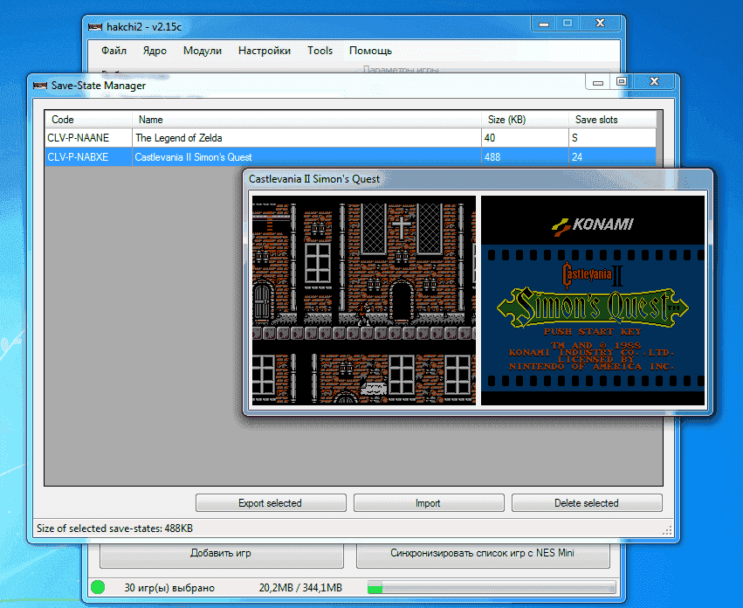
Task: Close the Save-State Manager window
Action: click(x=654, y=81)
